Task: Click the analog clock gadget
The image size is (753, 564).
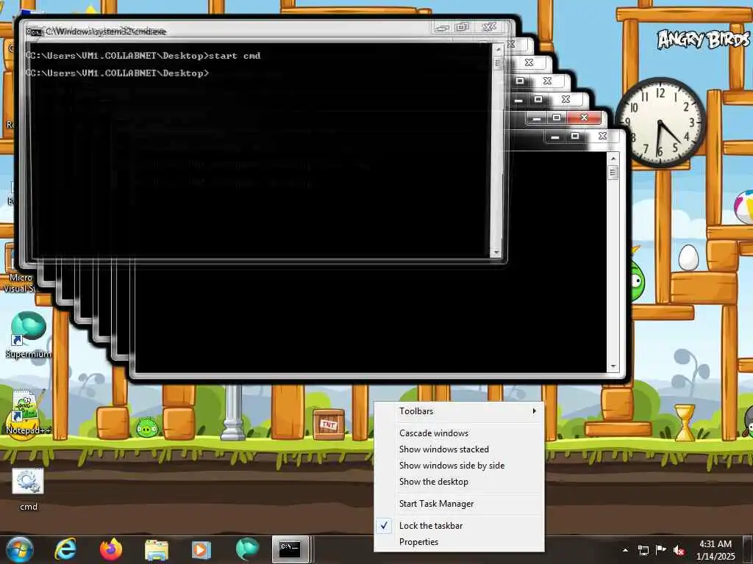Action: [660, 123]
